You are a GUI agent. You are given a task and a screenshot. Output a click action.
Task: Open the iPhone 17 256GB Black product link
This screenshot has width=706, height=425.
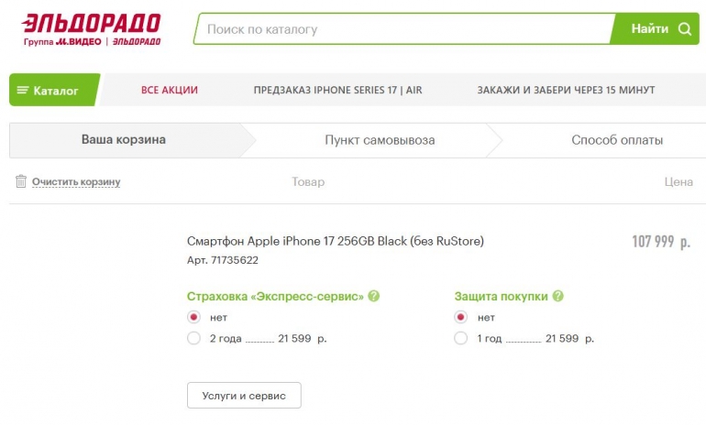[x=335, y=241]
